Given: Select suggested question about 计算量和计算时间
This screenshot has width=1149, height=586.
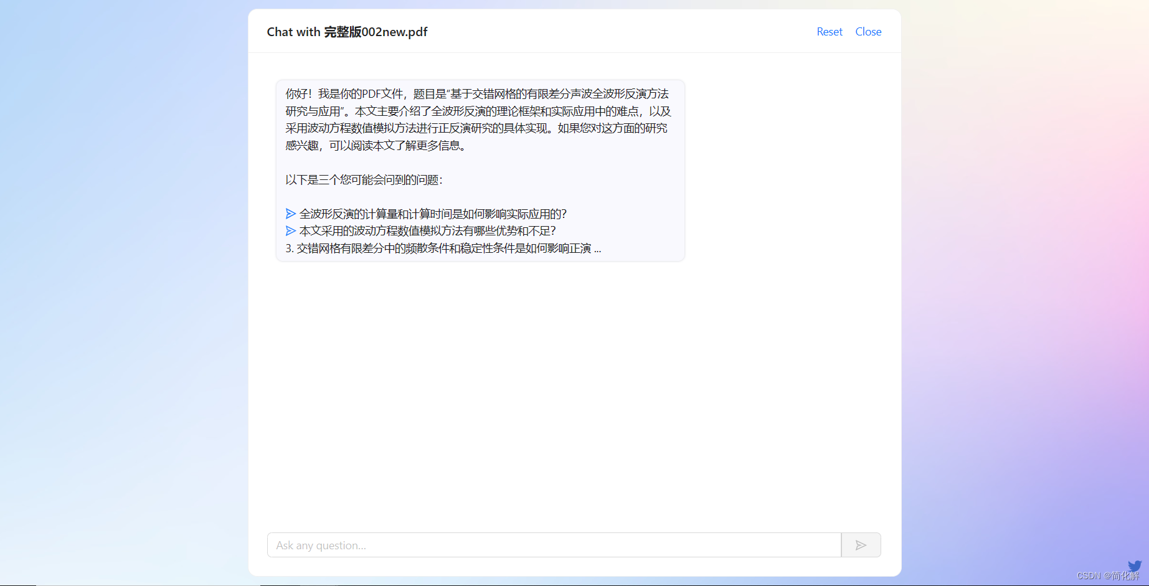Looking at the screenshot, I should click(x=433, y=214).
